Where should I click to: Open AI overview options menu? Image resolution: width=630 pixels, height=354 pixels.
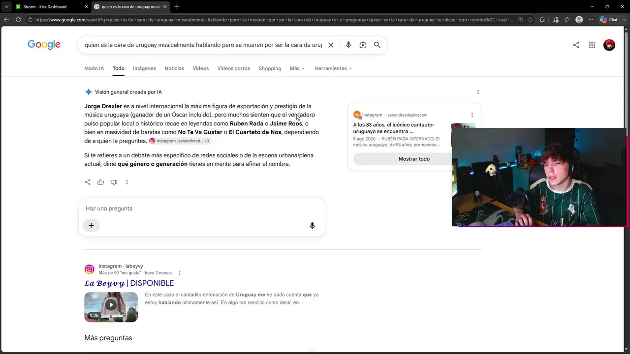tap(478, 92)
